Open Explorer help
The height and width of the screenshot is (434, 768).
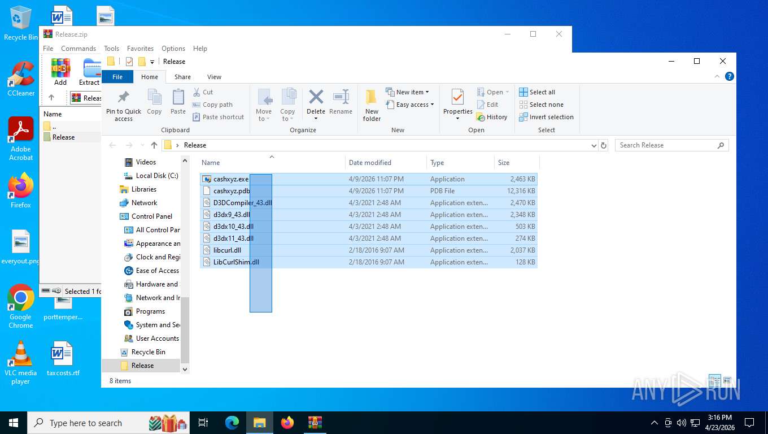(730, 77)
